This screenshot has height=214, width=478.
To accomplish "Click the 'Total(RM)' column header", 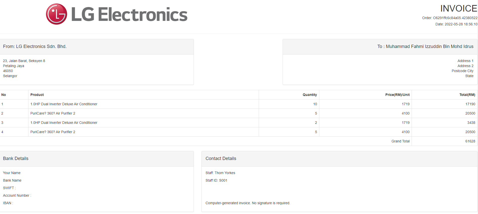I will coord(467,95).
